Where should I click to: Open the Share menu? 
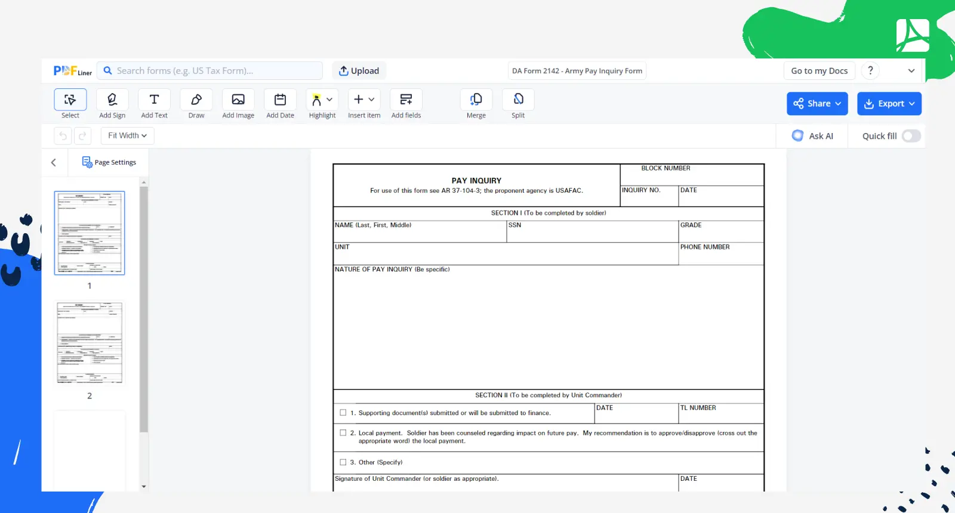pyautogui.click(x=817, y=104)
